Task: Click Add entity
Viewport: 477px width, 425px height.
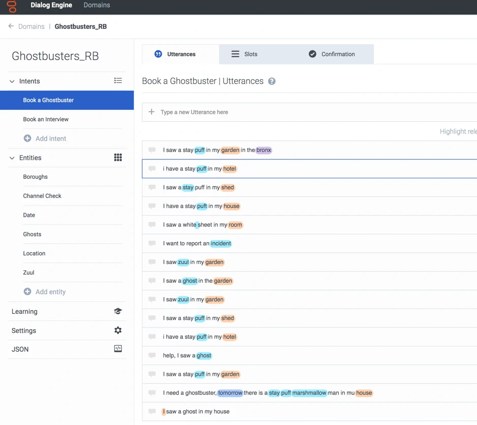Action: [50, 292]
